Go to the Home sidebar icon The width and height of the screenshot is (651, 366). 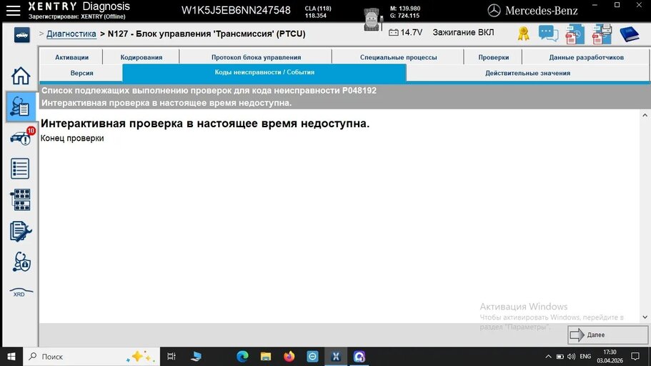tap(20, 76)
